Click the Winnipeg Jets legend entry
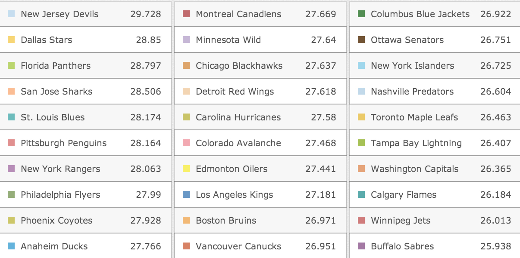The image size is (520, 258). [x=400, y=221]
